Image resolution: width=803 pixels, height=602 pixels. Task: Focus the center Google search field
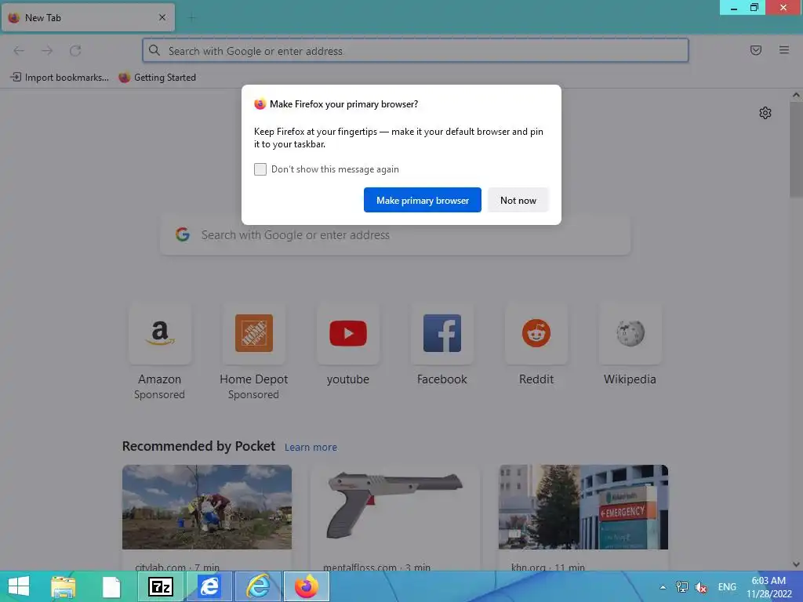click(395, 235)
